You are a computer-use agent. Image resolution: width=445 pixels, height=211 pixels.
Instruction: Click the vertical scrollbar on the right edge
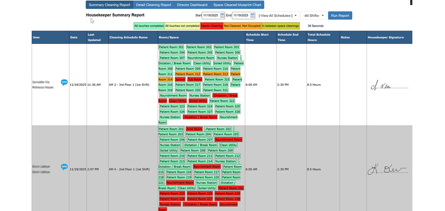point(411,2)
